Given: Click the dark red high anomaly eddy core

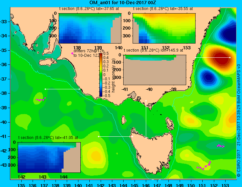Looking at the screenshot, I should coord(221,58).
